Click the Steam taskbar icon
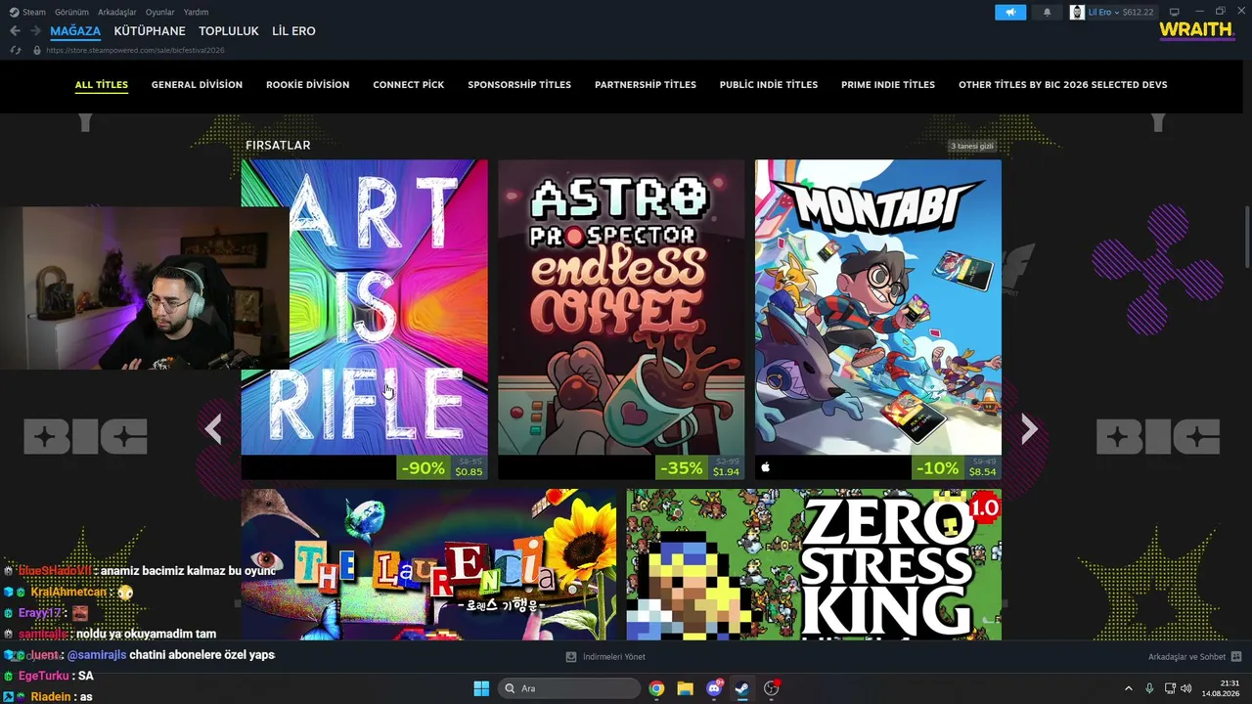1252x704 pixels. tap(742, 688)
